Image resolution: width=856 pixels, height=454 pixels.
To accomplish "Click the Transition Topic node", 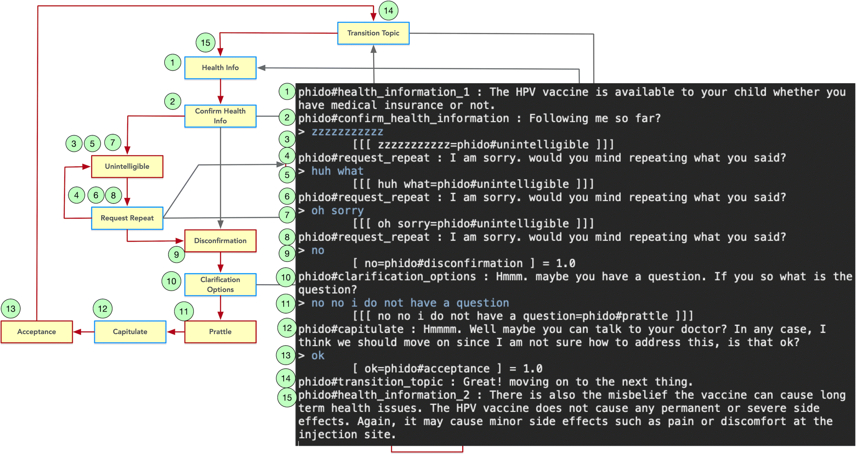I will [x=373, y=33].
